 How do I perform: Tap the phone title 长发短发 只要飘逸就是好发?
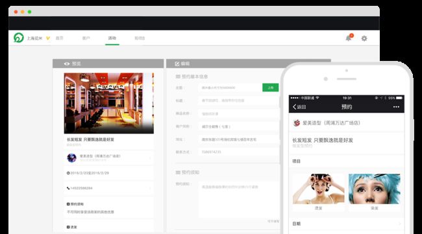pyautogui.click(x=323, y=140)
